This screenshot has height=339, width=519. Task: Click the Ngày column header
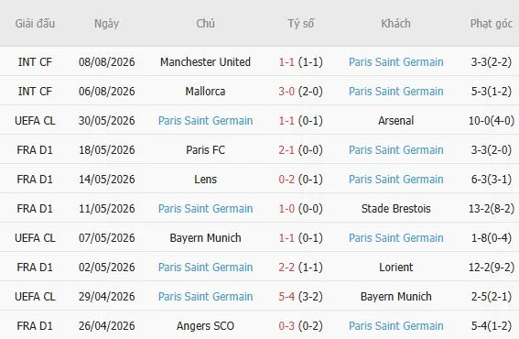[x=106, y=24]
